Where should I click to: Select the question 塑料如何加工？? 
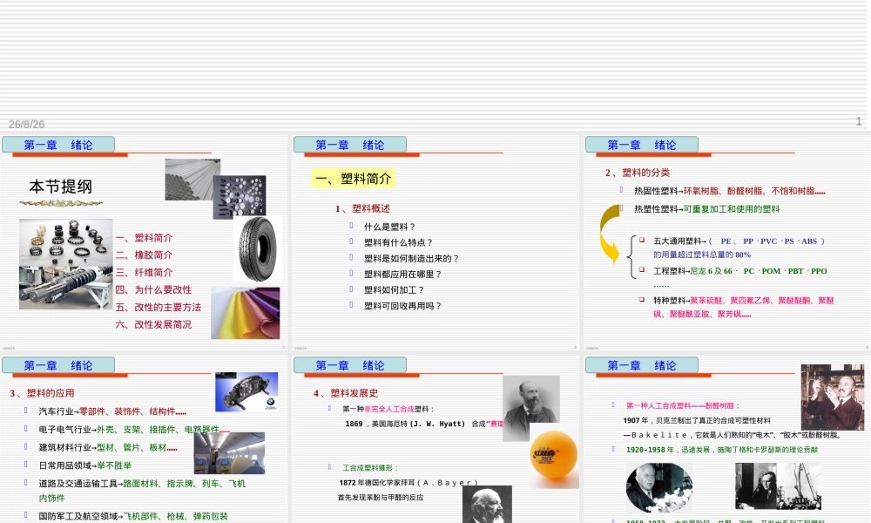pos(395,290)
